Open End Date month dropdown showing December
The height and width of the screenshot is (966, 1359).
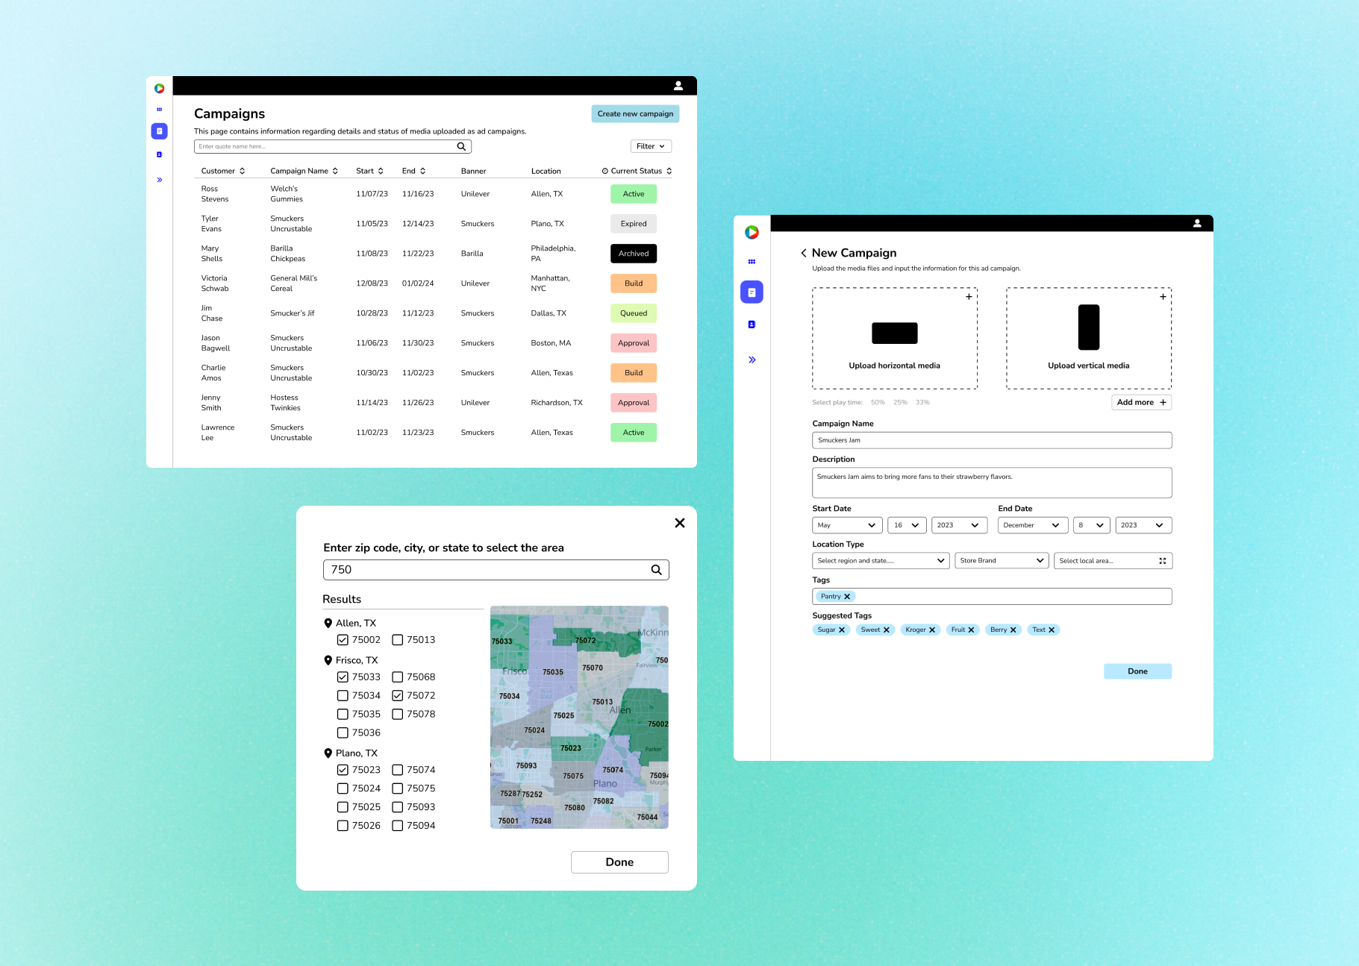tap(1033, 525)
